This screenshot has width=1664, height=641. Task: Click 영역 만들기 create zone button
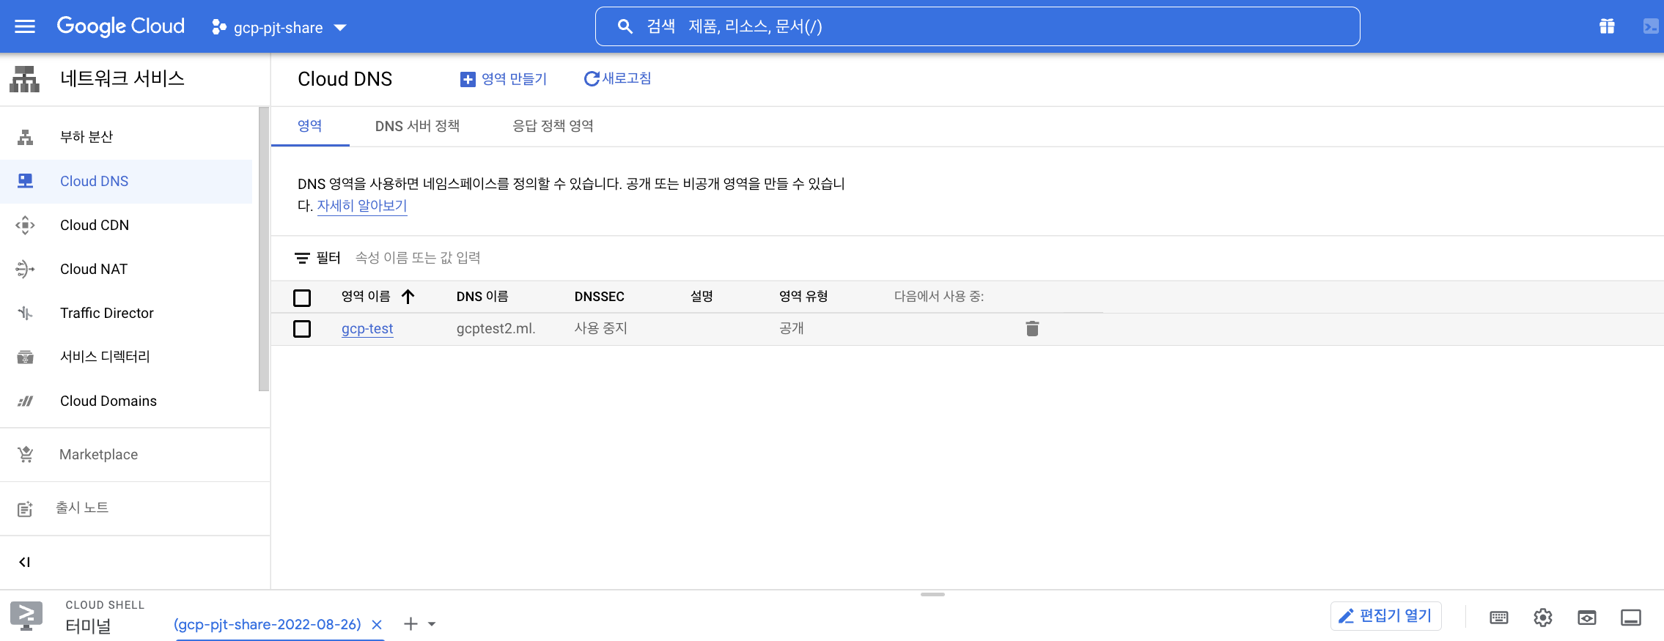pos(503,78)
